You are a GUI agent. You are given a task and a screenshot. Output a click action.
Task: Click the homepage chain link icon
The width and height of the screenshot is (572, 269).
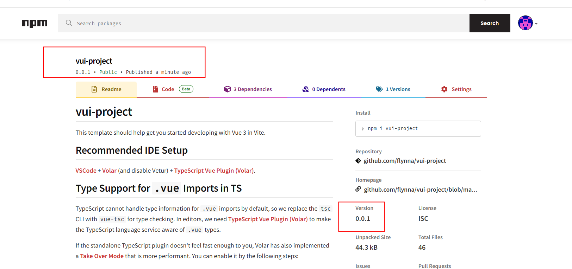coord(358,189)
